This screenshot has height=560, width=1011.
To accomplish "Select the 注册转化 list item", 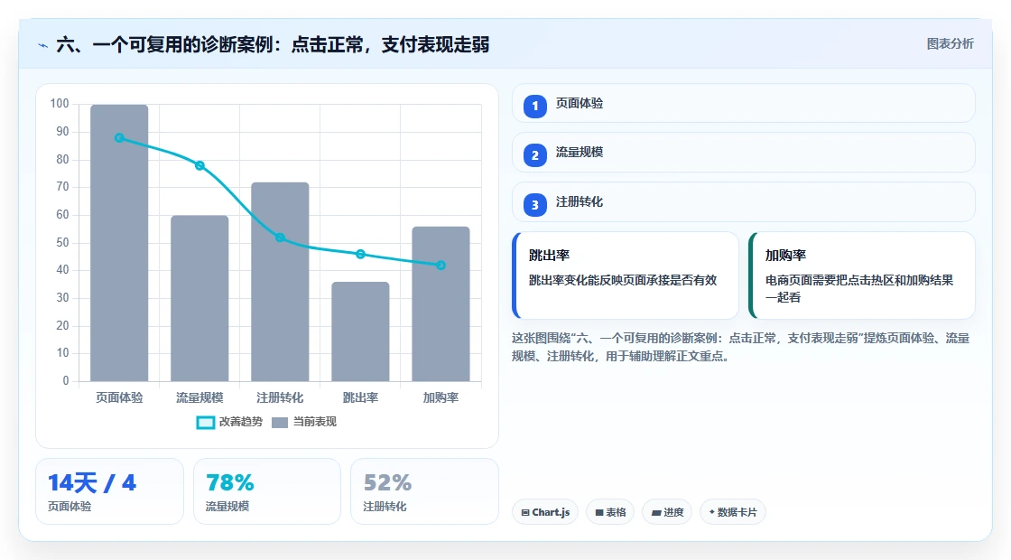I will coord(744,202).
